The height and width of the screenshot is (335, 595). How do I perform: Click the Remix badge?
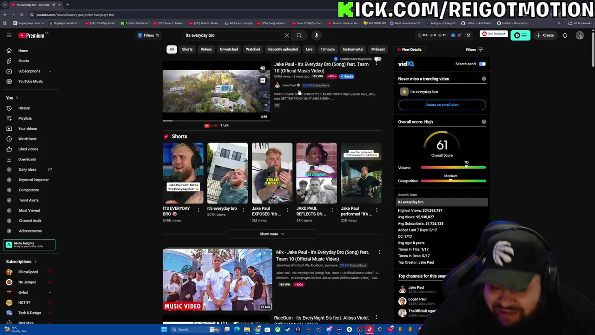pyautogui.click(x=347, y=76)
